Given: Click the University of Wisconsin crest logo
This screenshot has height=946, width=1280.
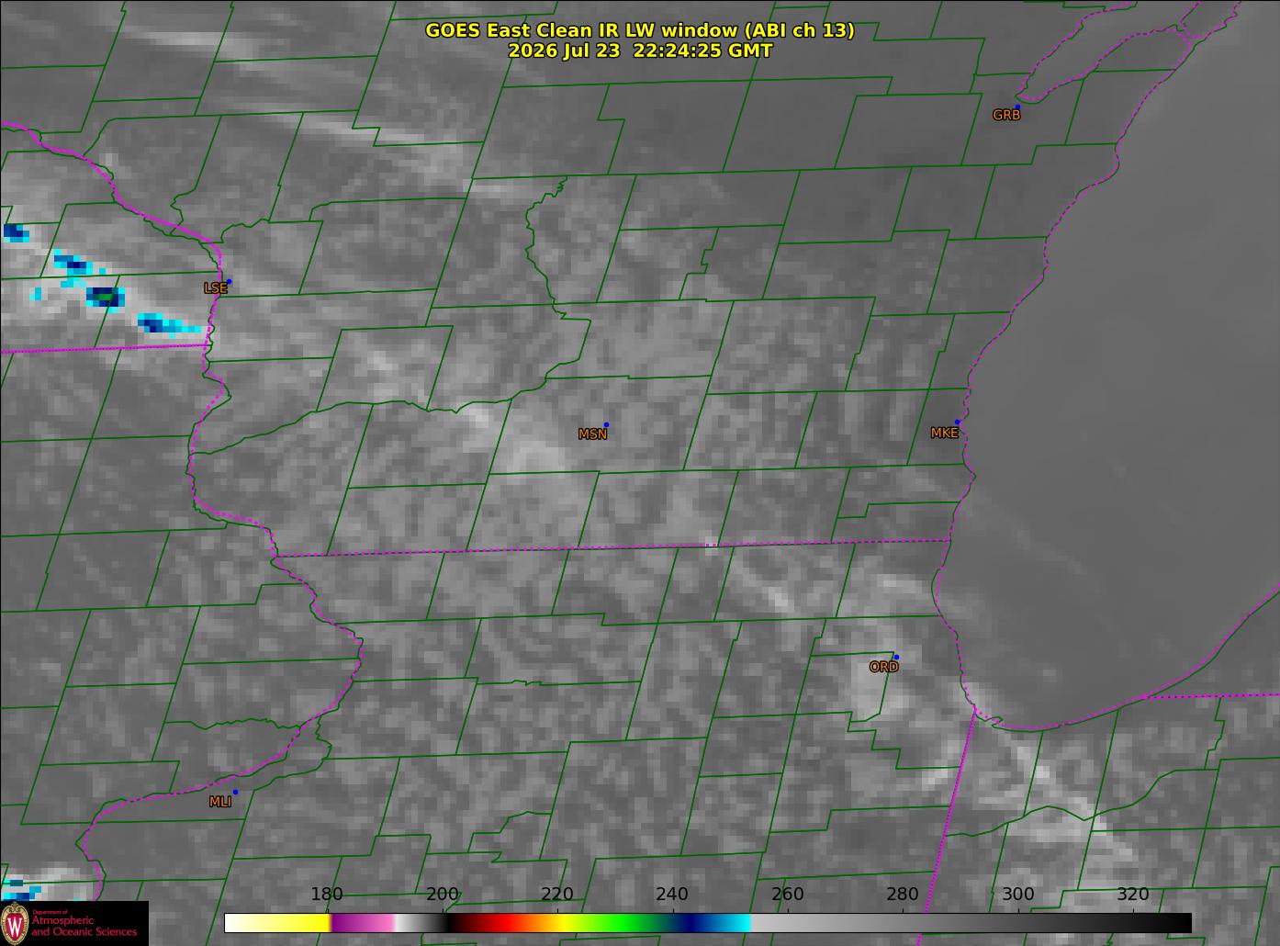Looking at the screenshot, I should (15, 923).
